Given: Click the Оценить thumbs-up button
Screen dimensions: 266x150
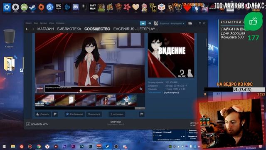Looking at the screenshot, I should click(x=43, y=114).
